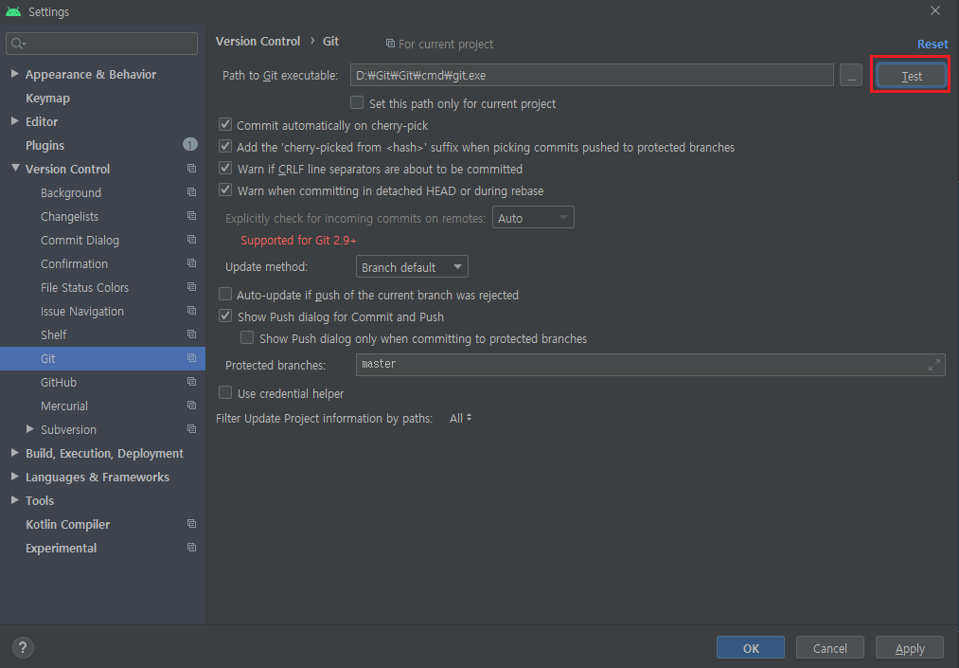Toggle 'Warn when committing in detached HEAD' checkbox
This screenshot has height=668, width=959.
pos(225,190)
